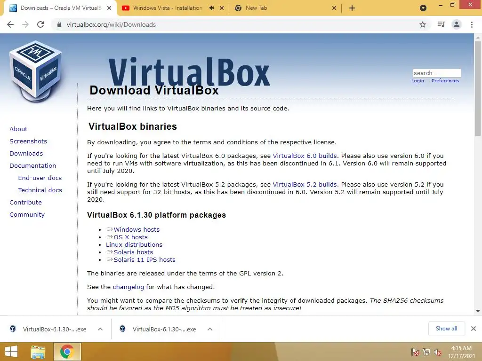Open the changelog link
Screen dimensions: 482x361
pos(128,287)
